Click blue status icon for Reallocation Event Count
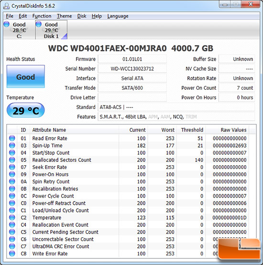The height and width of the screenshot is (265, 263). click(x=12, y=224)
